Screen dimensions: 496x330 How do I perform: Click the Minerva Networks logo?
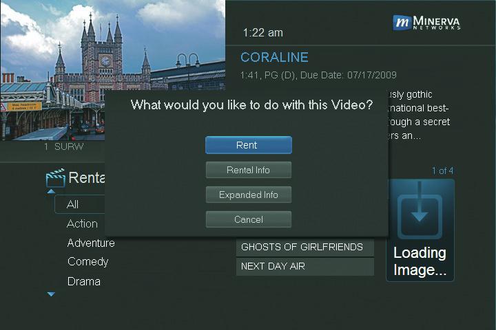click(x=426, y=23)
